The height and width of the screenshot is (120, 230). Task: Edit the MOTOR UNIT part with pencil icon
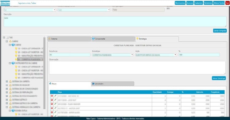point(55,108)
